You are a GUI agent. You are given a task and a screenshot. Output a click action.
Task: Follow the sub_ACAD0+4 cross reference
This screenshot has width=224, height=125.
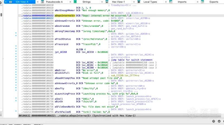point(135,13)
